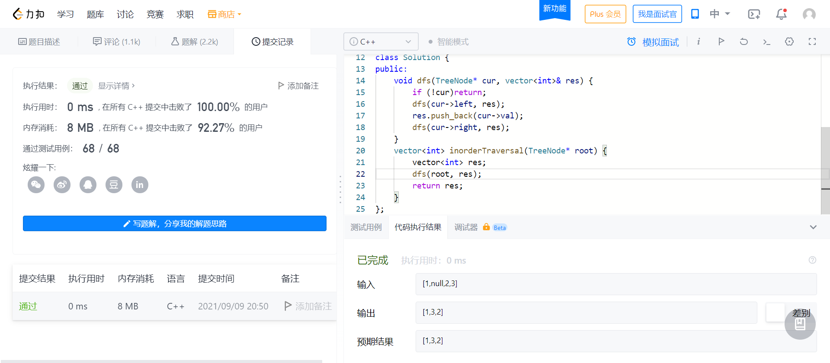Image resolution: width=830 pixels, height=363 pixels.
Task: Click the 输入 field [1,null,2,3]
Action: point(616,284)
